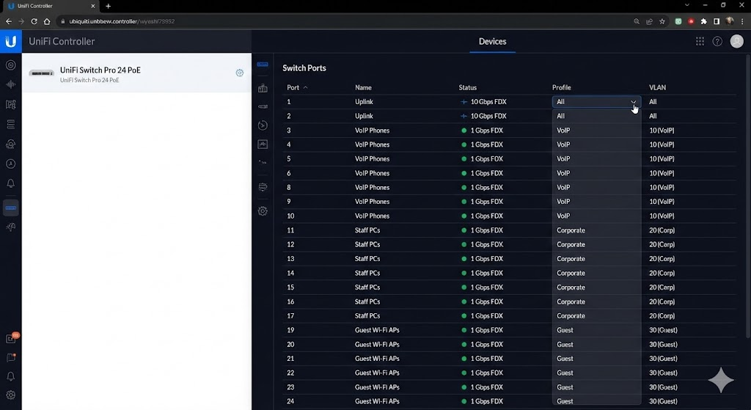The image size is (751, 410).
Task: Click the user profile avatar in header
Action: 736,42
